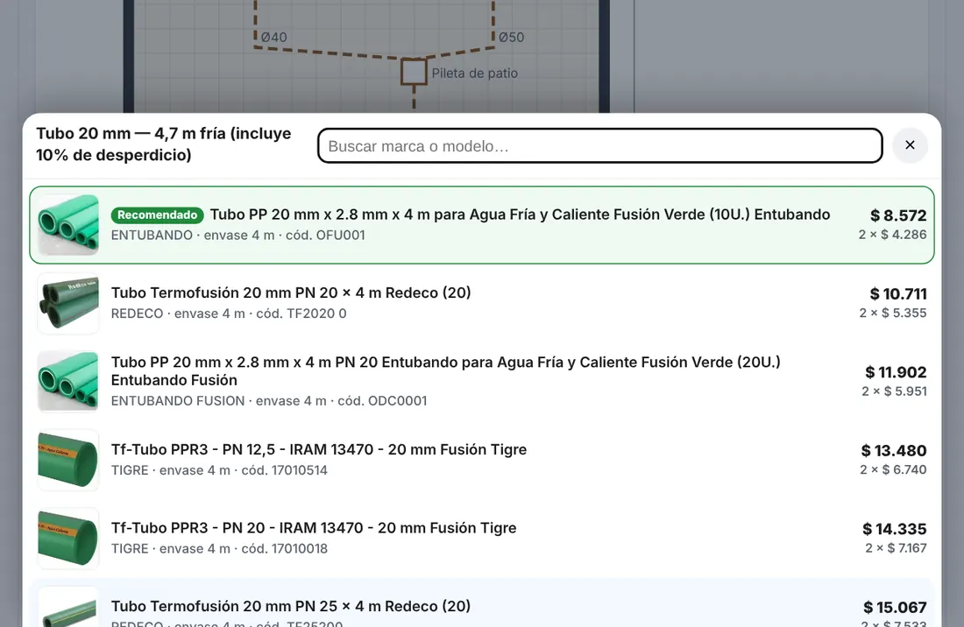Screen dimensions: 964x627
Task: Click the Ø40 pipe label in the plan
Action: coord(273,38)
